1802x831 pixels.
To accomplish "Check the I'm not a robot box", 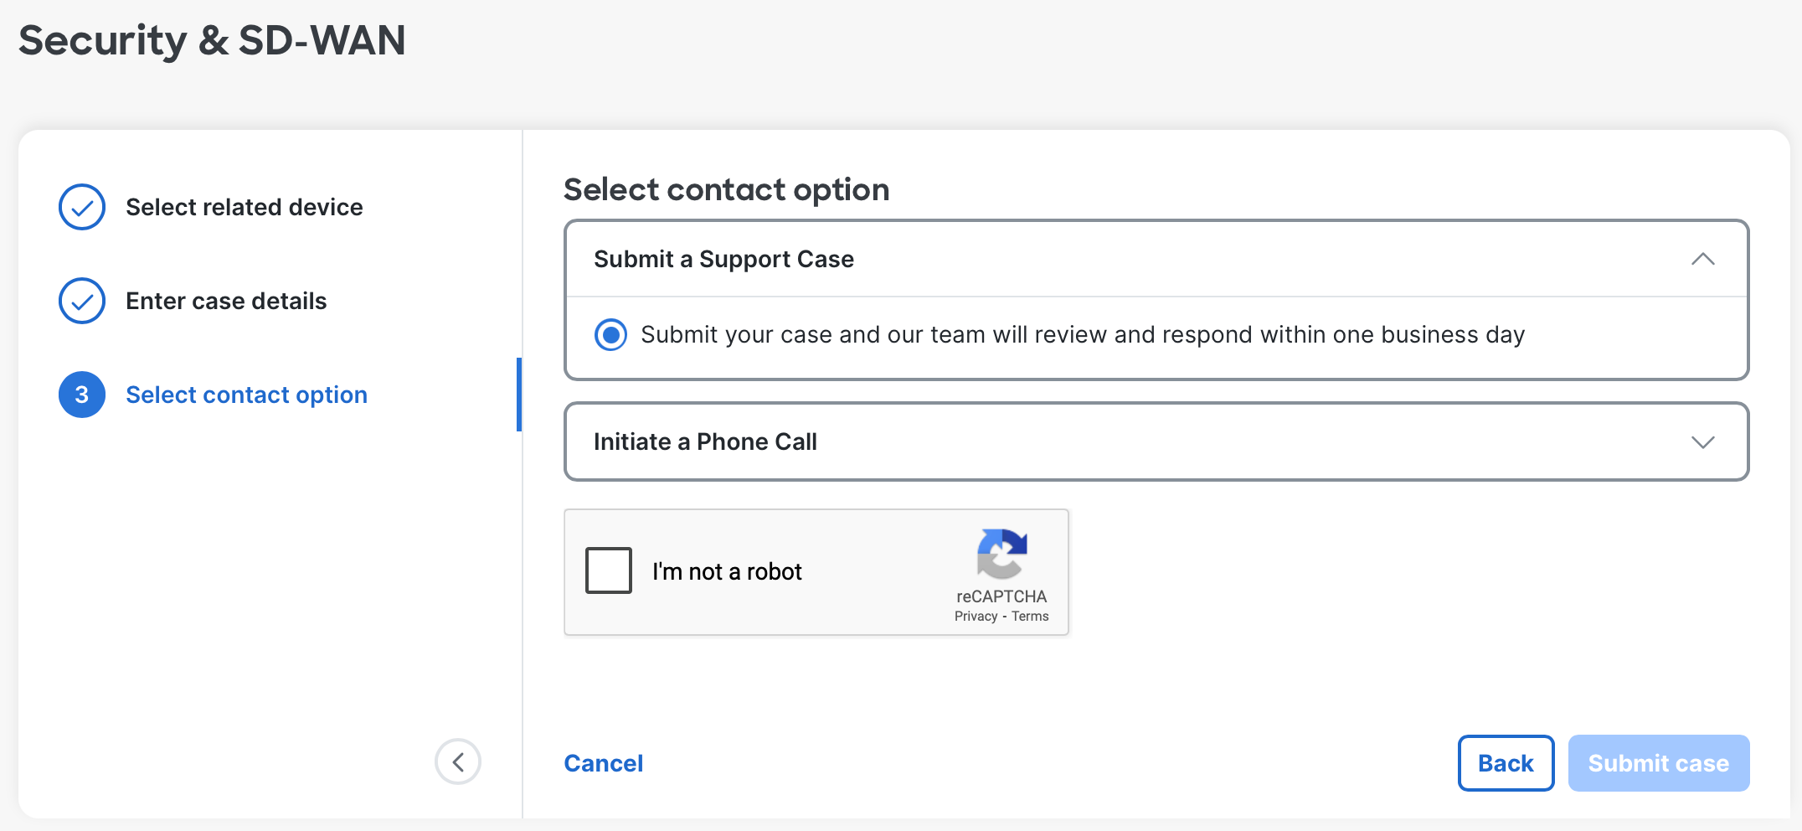I will (x=609, y=570).
